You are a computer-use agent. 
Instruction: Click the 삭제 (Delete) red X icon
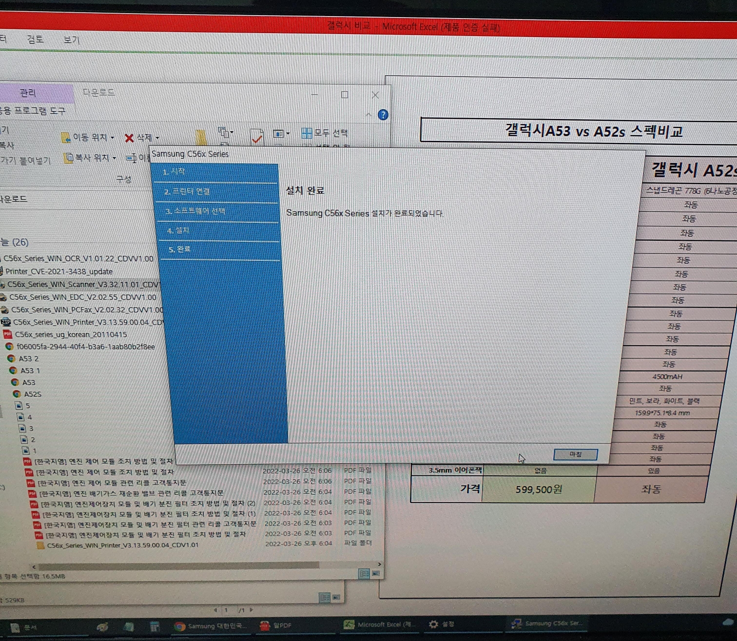(129, 138)
